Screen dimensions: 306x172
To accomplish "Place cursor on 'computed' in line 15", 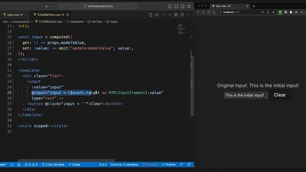I will click(59, 37).
